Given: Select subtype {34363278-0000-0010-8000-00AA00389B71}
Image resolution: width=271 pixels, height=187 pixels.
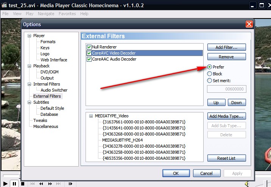Looking at the screenshot, I should 144,146.
